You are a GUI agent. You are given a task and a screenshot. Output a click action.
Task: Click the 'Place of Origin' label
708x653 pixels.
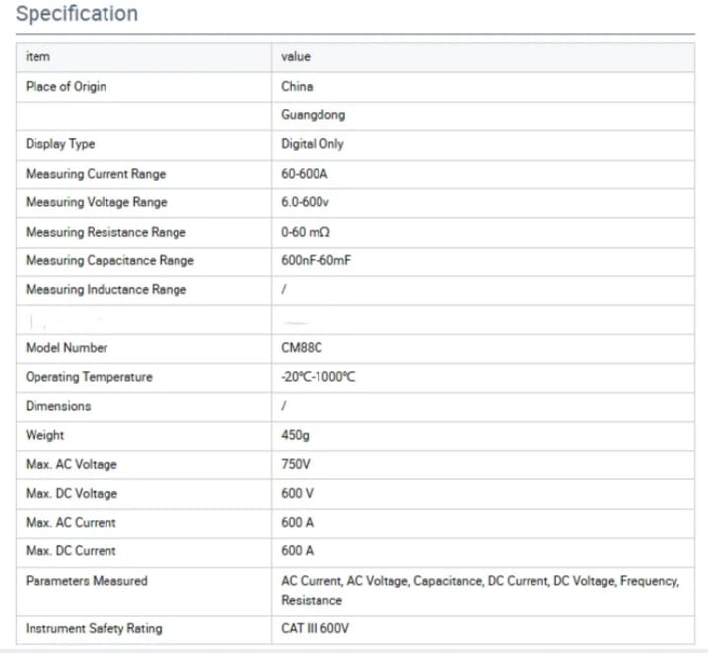click(66, 86)
